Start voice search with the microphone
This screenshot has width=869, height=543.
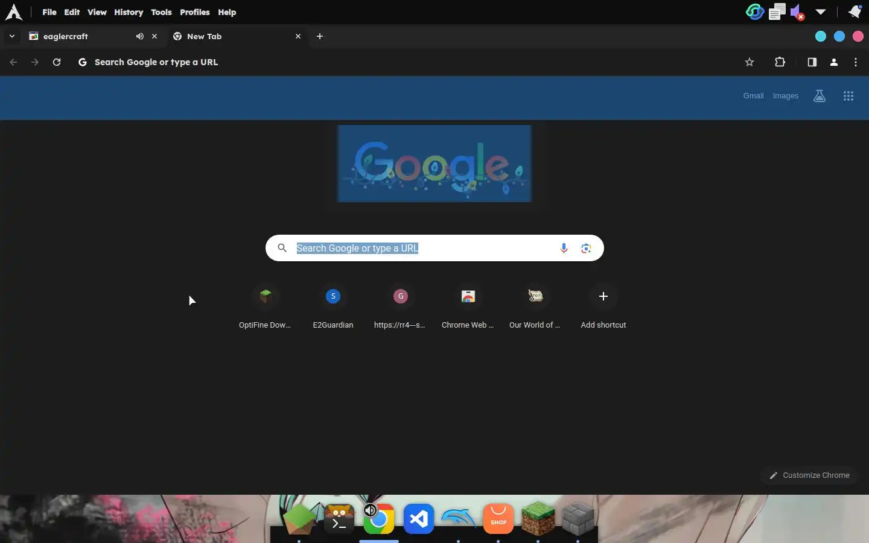(564, 248)
